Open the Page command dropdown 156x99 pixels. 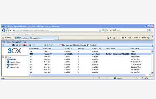pos(130,38)
